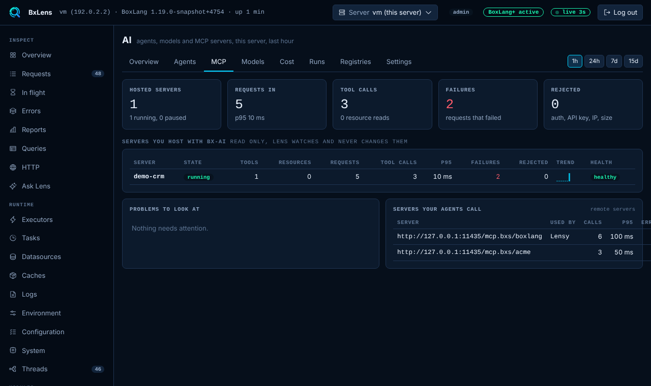Select the 7d time range
The height and width of the screenshot is (386, 651).
pyautogui.click(x=614, y=61)
